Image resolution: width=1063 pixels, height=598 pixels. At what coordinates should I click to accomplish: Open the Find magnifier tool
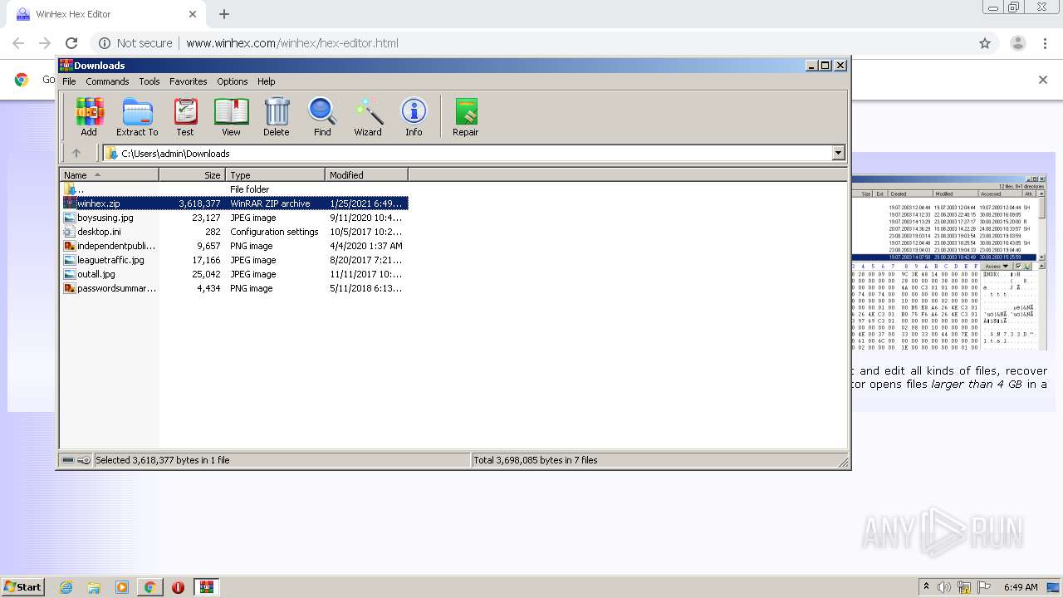coord(322,117)
